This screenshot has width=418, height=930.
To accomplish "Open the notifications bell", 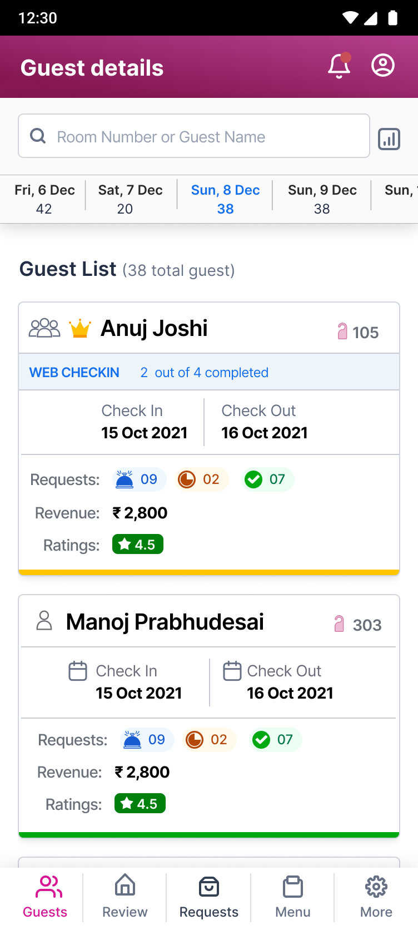I will [339, 66].
